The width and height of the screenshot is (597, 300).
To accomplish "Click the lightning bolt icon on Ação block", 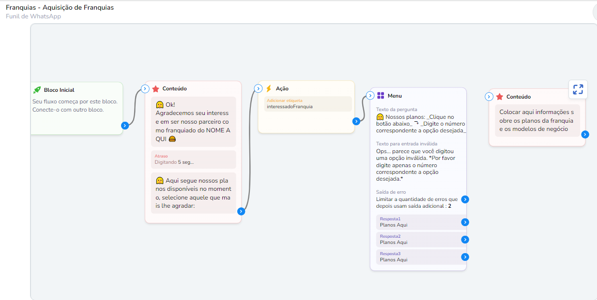I will pos(269,89).
